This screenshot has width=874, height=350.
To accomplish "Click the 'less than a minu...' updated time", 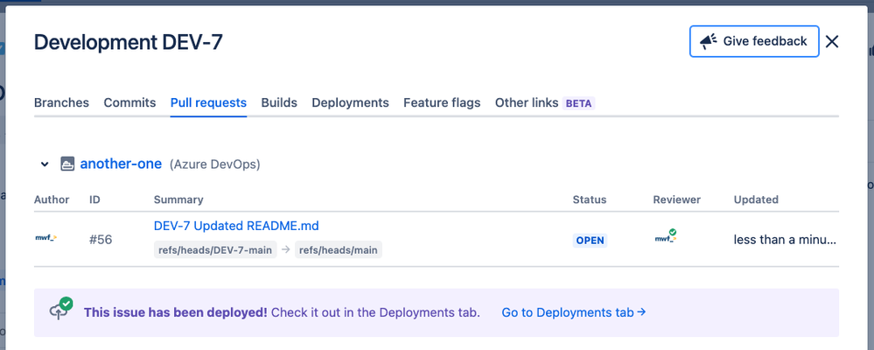I will (x=785, y=241).
